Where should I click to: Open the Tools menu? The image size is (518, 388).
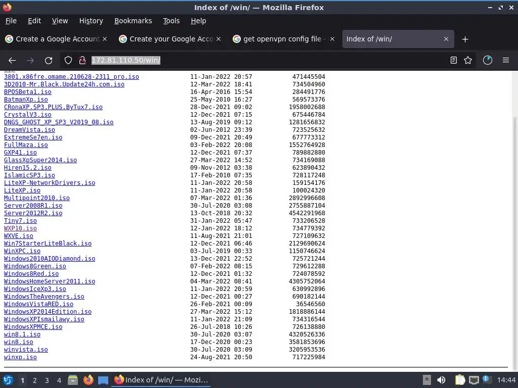tap(171, 21)
